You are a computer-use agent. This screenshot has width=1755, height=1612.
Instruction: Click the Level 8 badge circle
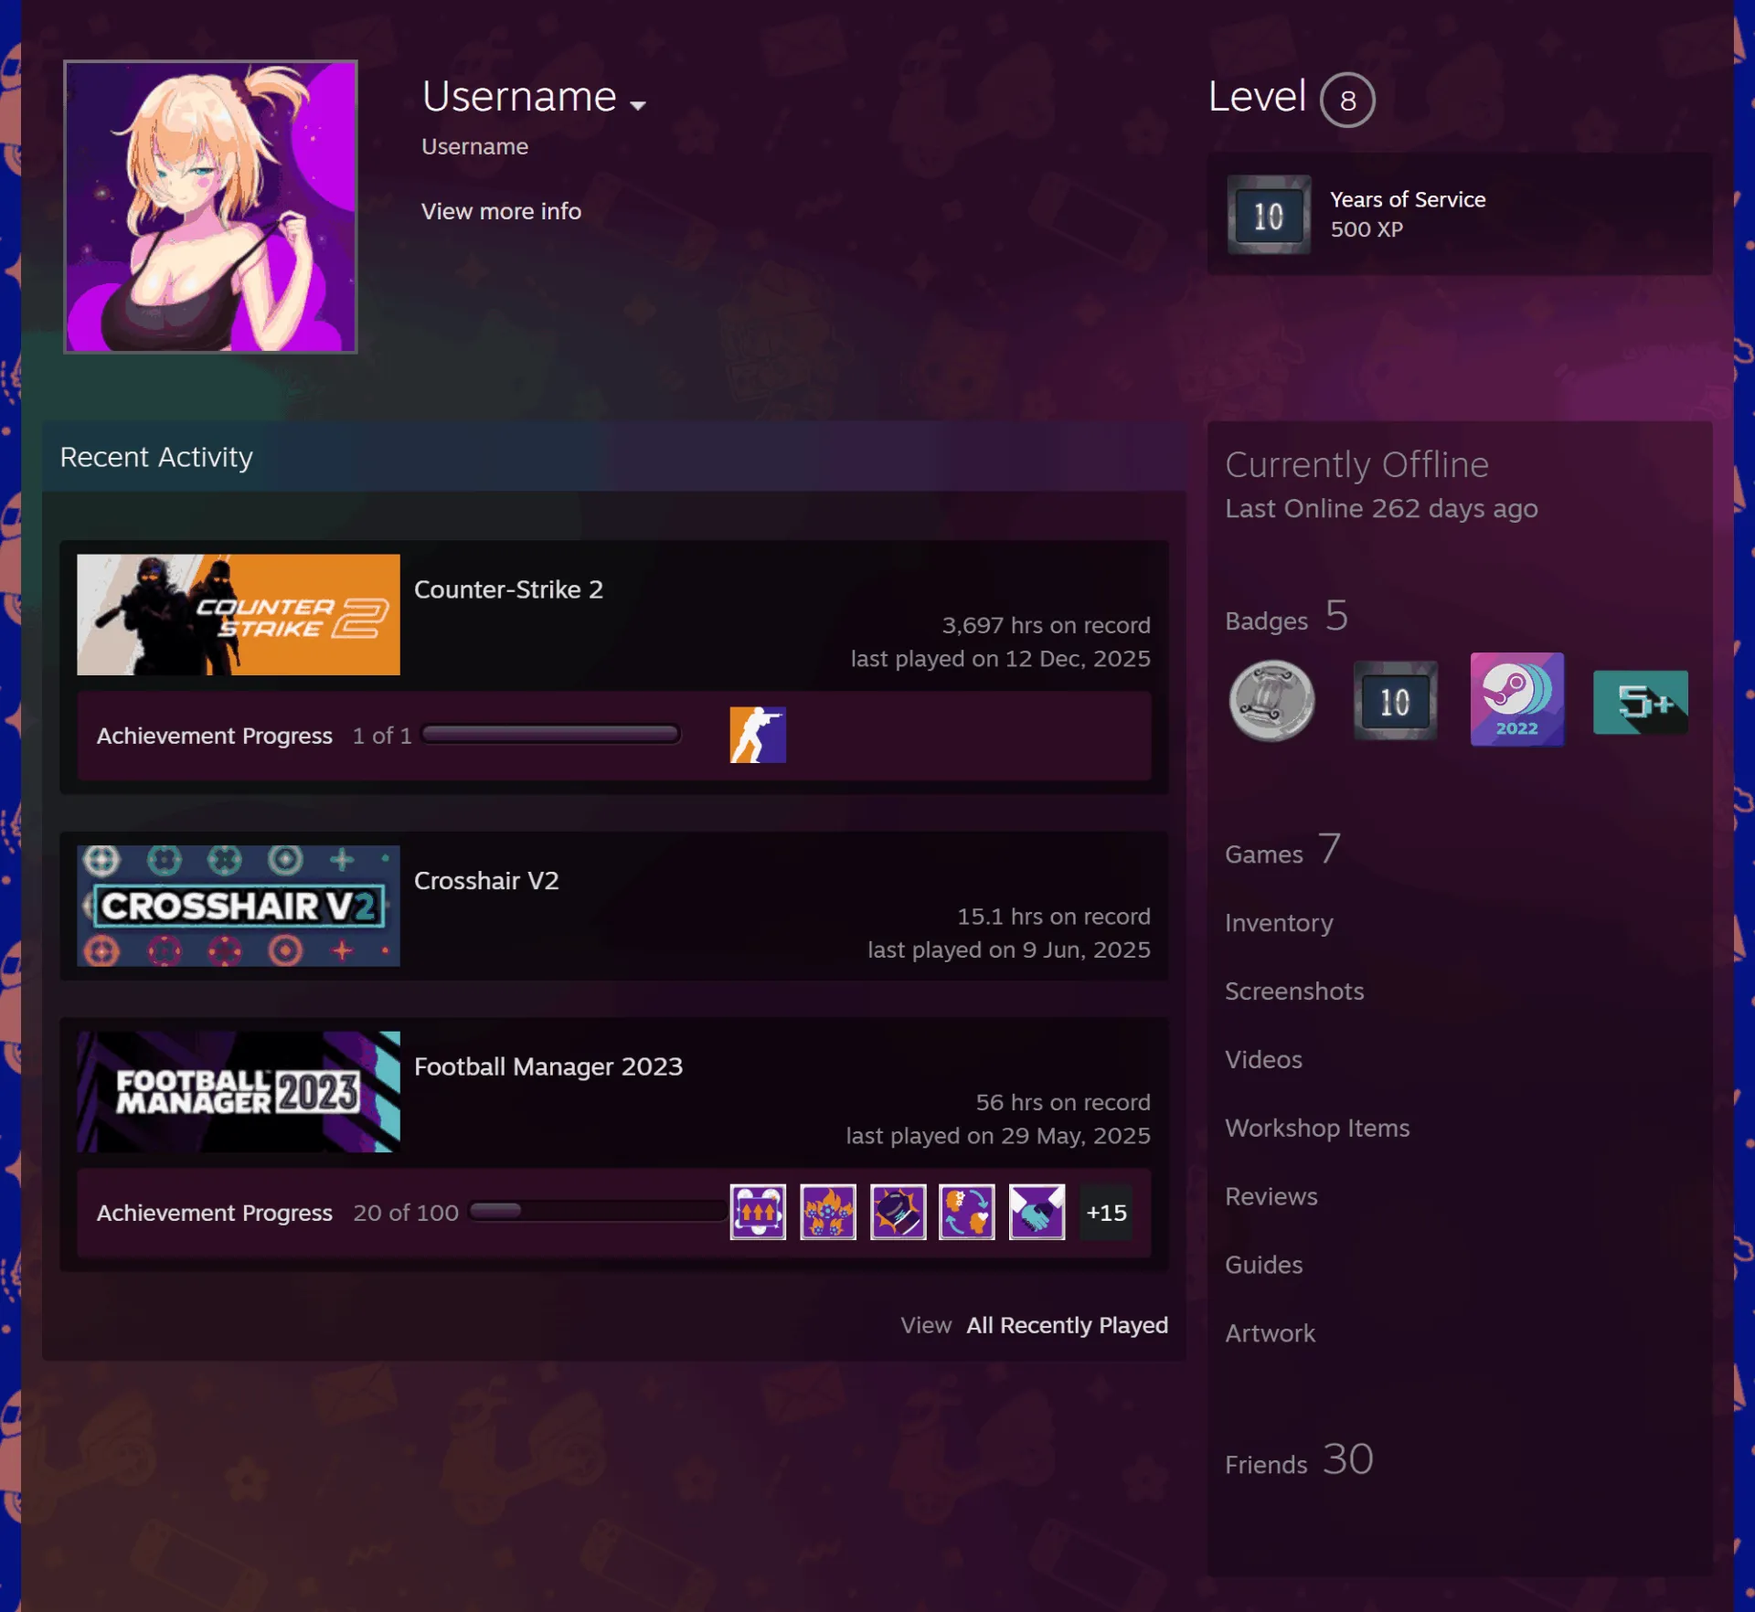click(1346, 100)
